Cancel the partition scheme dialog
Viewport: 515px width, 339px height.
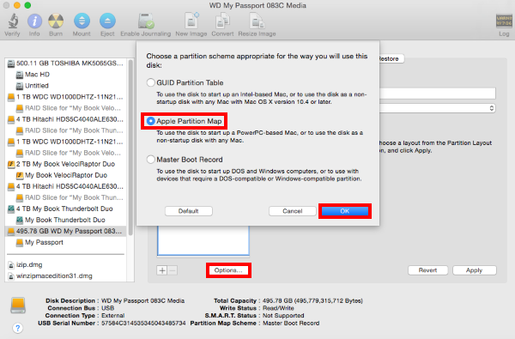coord(293,211)
